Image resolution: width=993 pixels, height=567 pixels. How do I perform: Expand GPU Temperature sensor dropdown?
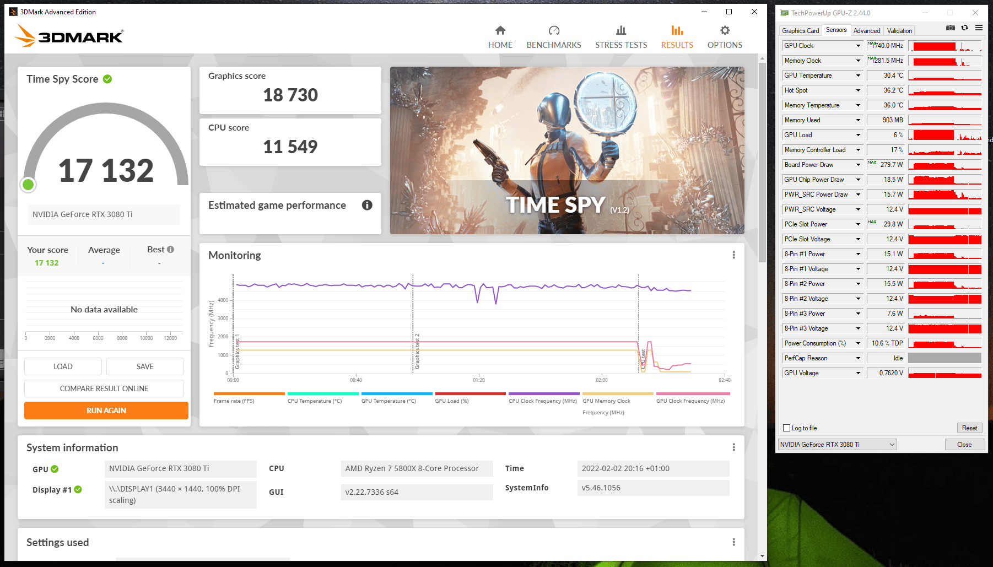(x=858, y=75)
